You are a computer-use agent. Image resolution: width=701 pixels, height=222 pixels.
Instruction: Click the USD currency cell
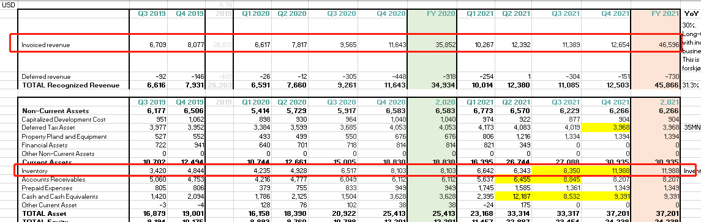[9, 4]
